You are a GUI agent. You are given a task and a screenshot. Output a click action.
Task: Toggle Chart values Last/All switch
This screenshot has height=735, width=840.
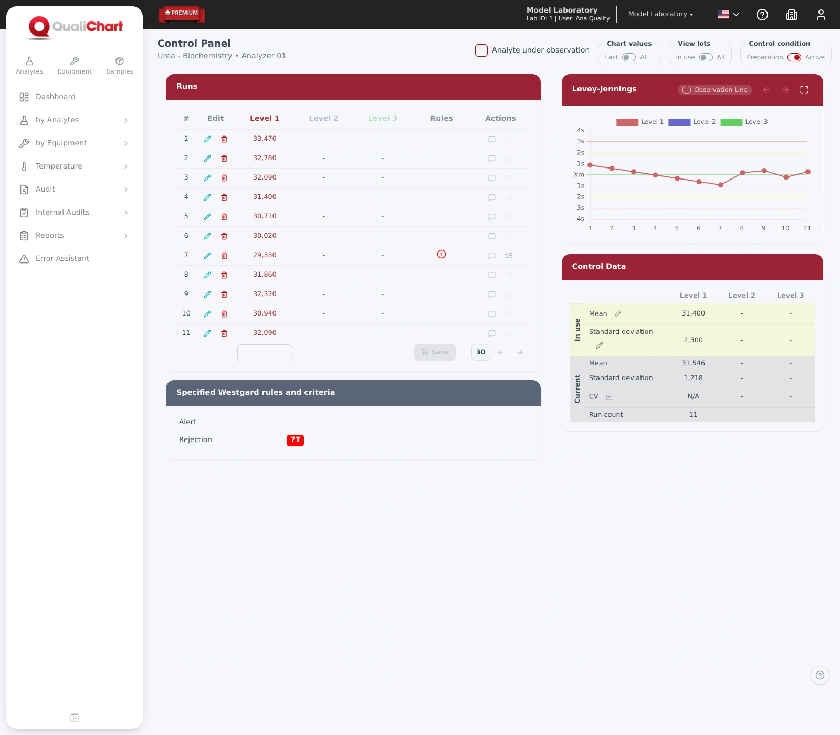pos(629,57)
